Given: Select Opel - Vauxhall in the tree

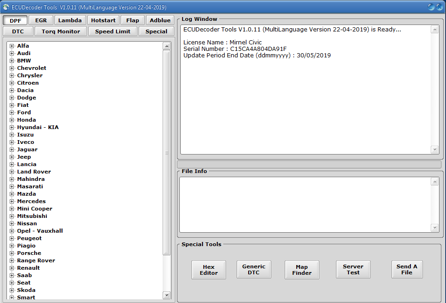Looking at the screenshot, I should pos(40,231).
